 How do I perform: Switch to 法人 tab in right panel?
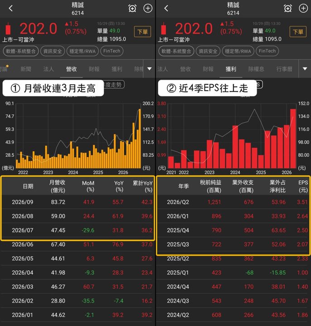(x=163, y=69)
